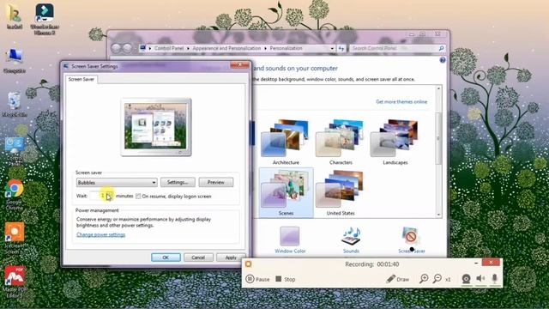Stop the screen recording
The width and height of the screenshot is (549, 309).
tap(286, 279)
